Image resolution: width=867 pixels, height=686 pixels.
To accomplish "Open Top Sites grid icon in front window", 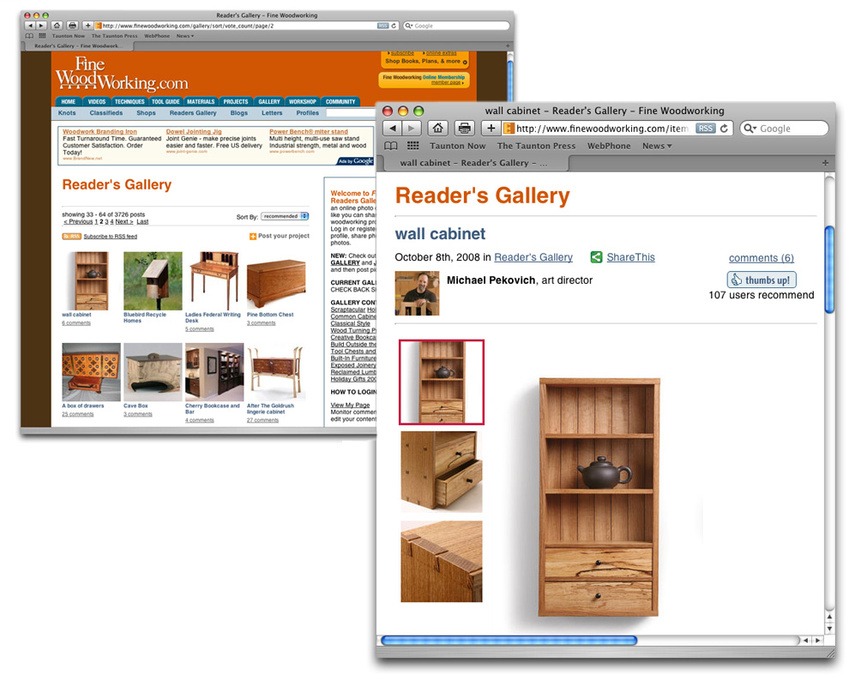I will (x=412, y=146).
